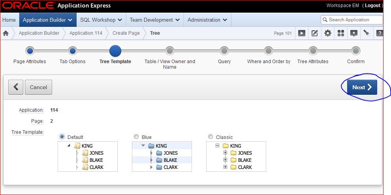391x195 pixels.
Task: Collapse KING minus box in Classic tree
Action: (x=218, y=146)
